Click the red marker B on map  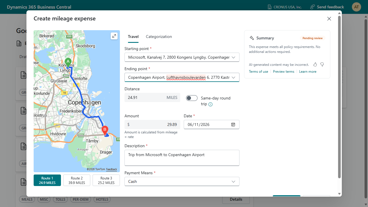pos(105,131)
